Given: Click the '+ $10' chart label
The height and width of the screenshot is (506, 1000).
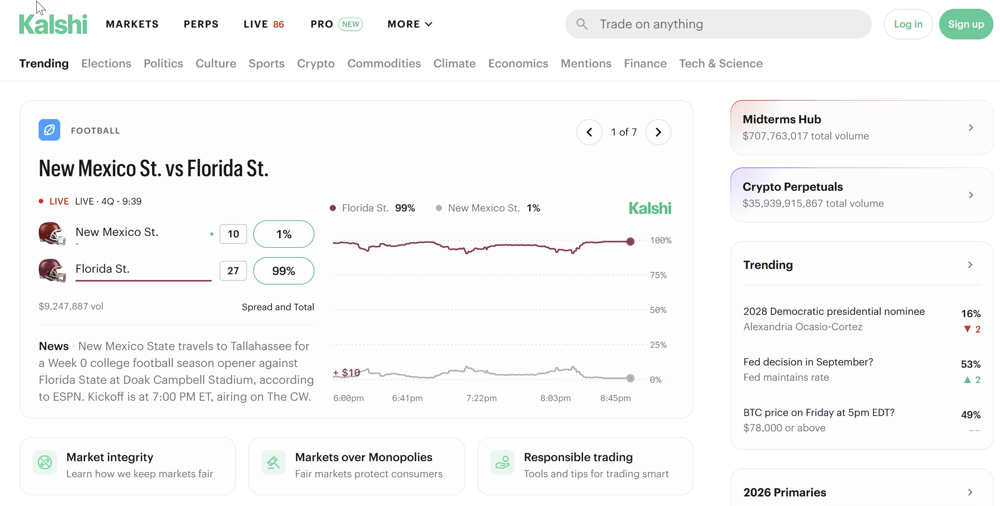Looking at the screenshot, I should [346, 372].
